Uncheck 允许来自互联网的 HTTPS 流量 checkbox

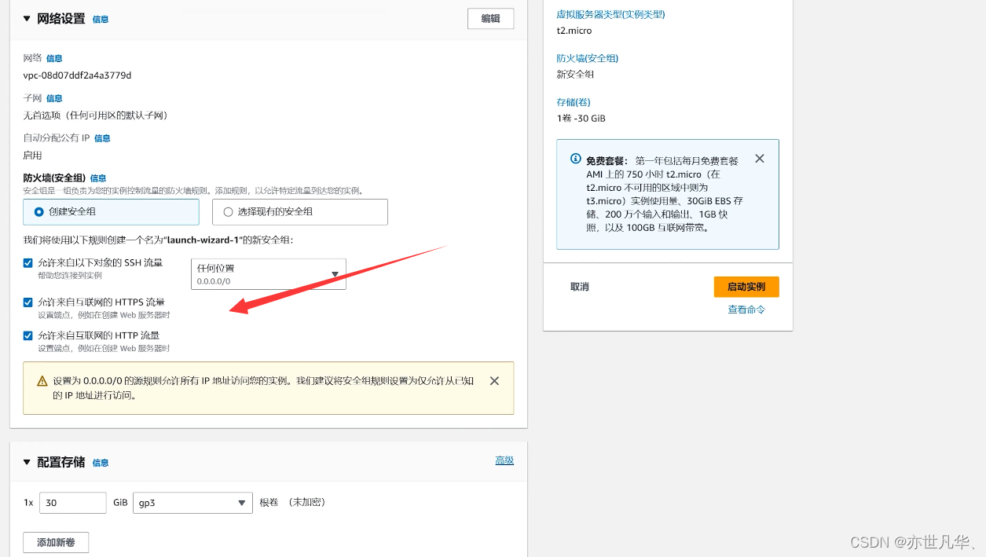(x=28, y=302)
